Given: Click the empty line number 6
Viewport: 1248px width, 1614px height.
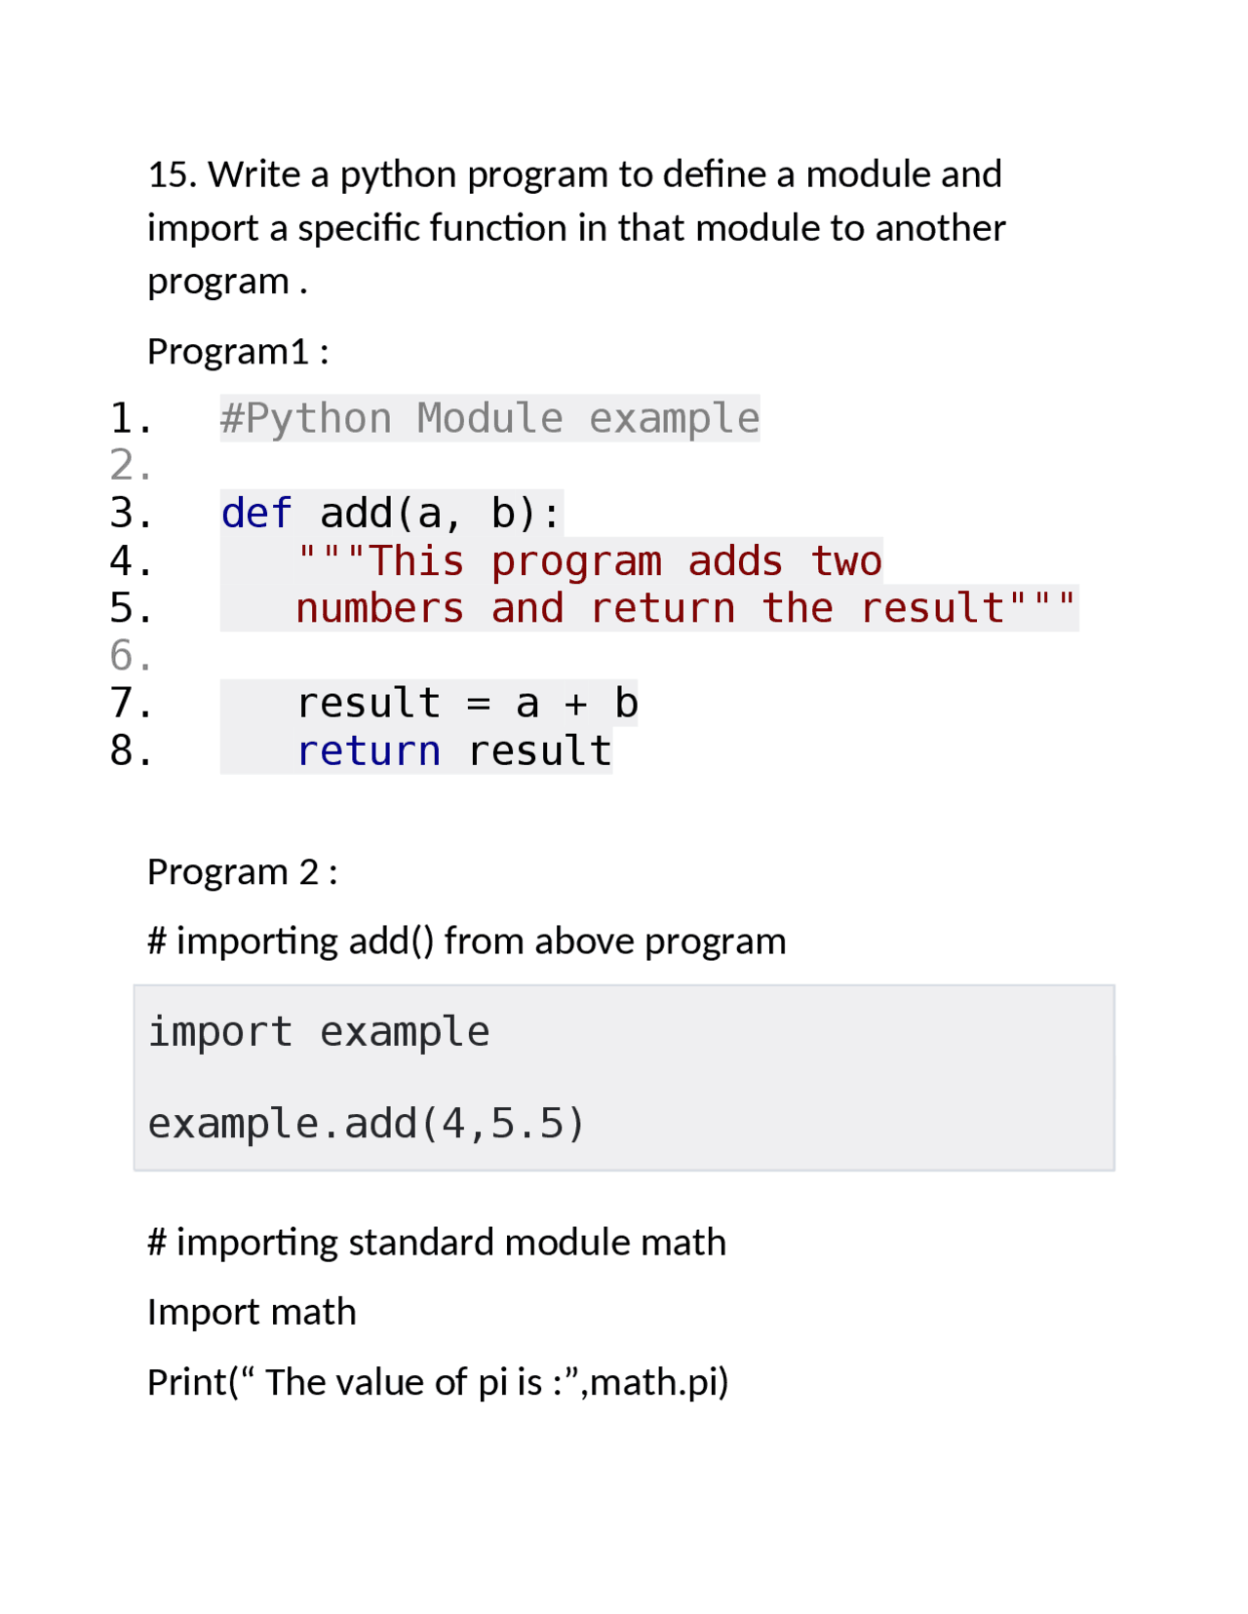Looking at the screenshot, I should (x=131, y=656).
